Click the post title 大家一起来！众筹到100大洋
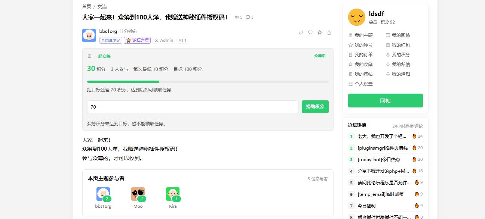Screen dimensions: 485x219 (155, 17)
